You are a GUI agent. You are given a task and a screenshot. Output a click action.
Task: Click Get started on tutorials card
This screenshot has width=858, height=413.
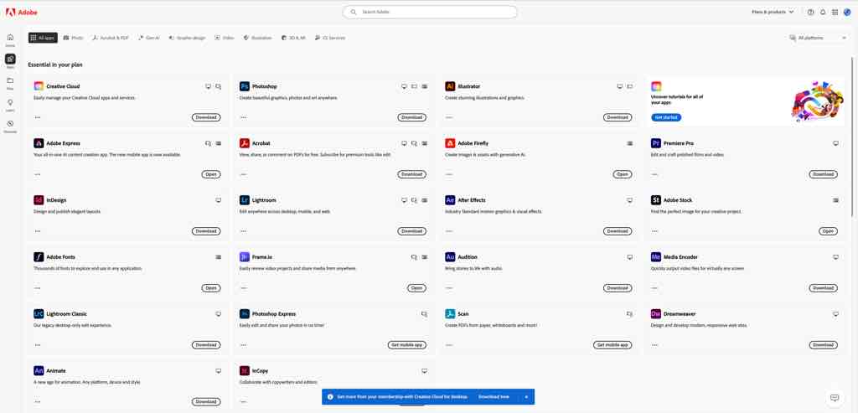666,117
